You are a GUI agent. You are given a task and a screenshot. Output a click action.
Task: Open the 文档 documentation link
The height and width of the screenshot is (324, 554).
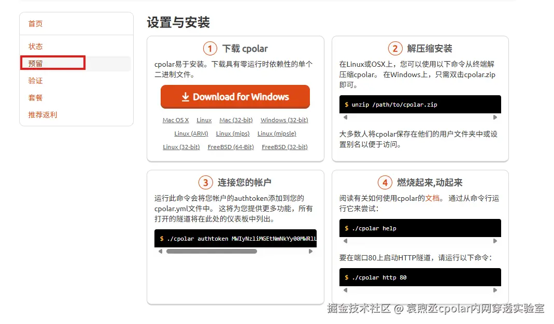(x=432, y=198)
